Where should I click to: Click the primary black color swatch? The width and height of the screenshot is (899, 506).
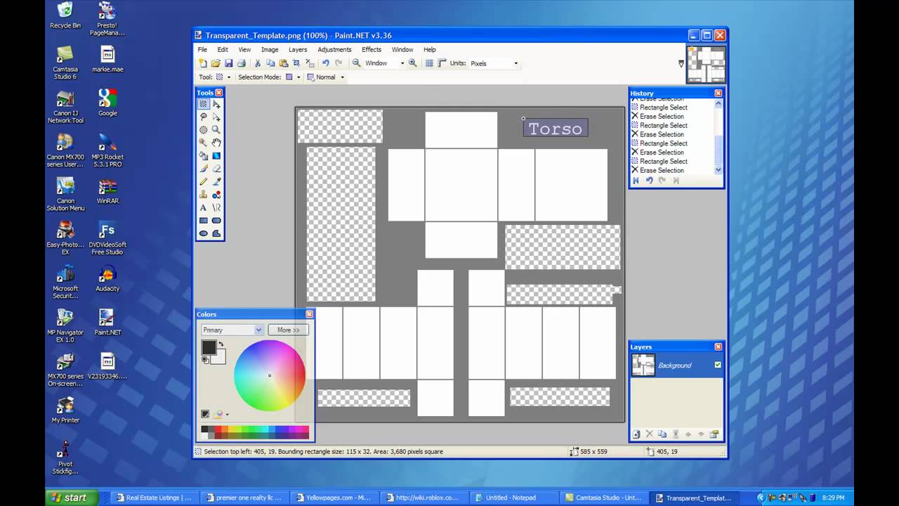point(209,347)
